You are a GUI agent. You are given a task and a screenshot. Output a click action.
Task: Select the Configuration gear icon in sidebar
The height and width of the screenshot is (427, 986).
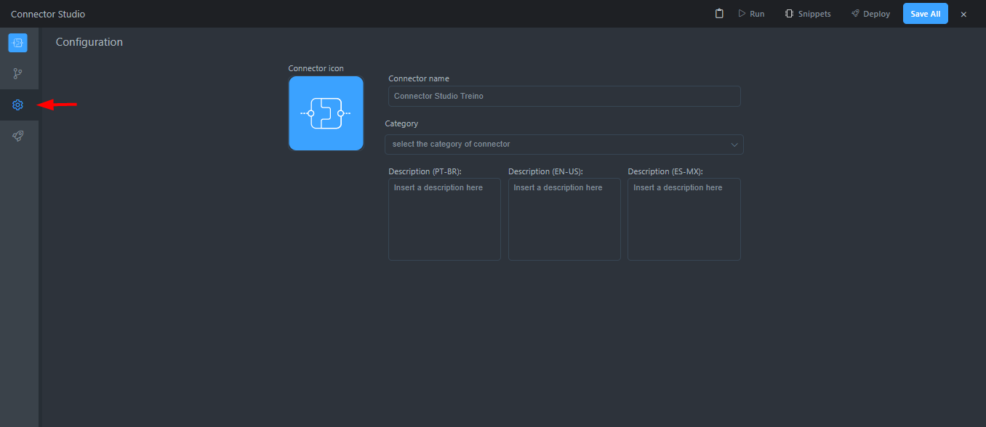pos(17,105)
